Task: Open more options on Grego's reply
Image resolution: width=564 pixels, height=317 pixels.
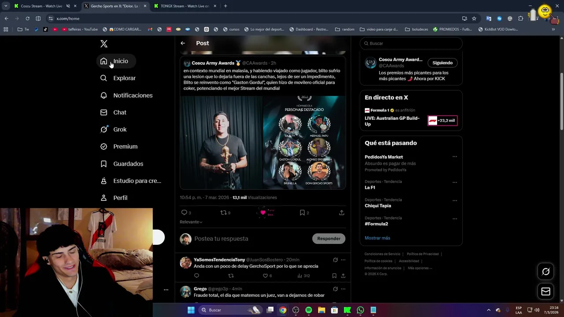Action: pyautogui.click(x=343, y=289)
